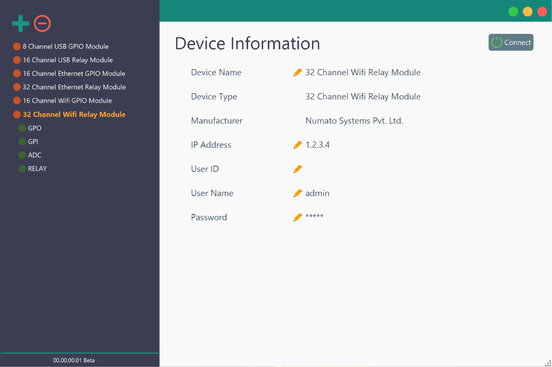The width and height of the screenshot is (552, 367).
Task: Click pencil icon next to Password
Action: pos(298,217)
